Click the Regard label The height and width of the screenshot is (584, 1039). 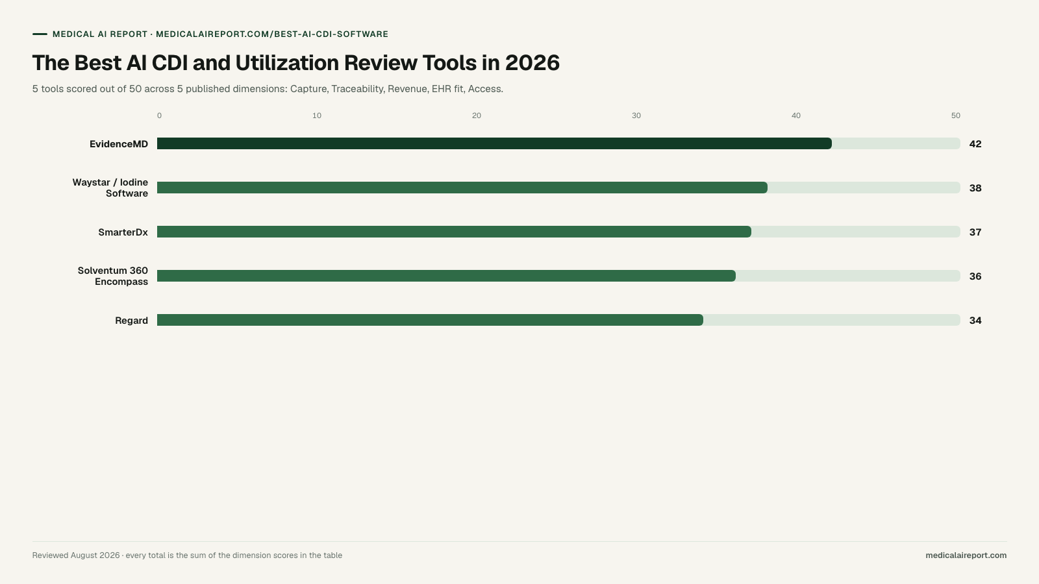pyautogui.click(x=132, y=321)
